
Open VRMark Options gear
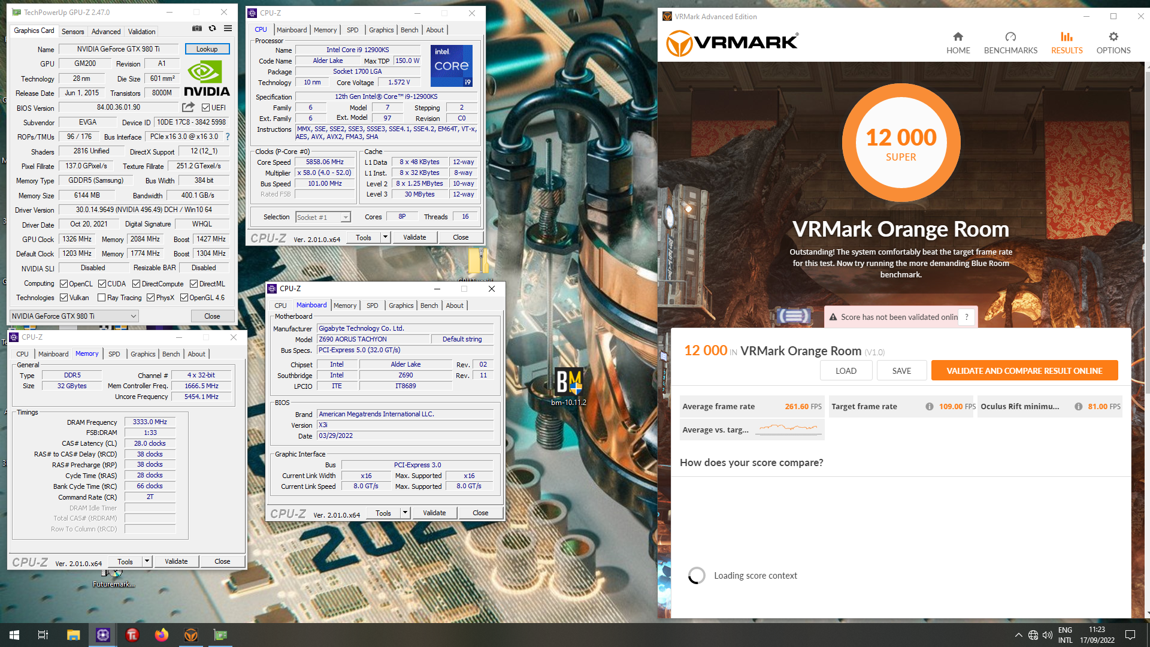[1113, 43]
